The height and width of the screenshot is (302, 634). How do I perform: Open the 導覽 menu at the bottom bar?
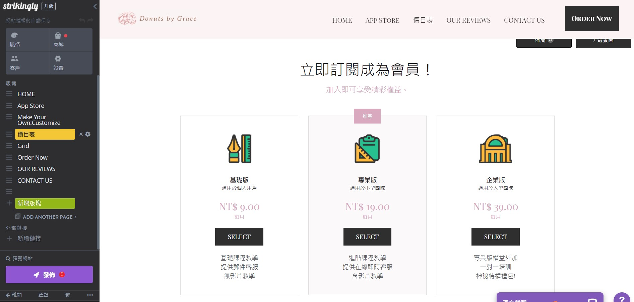click(43, 295)
